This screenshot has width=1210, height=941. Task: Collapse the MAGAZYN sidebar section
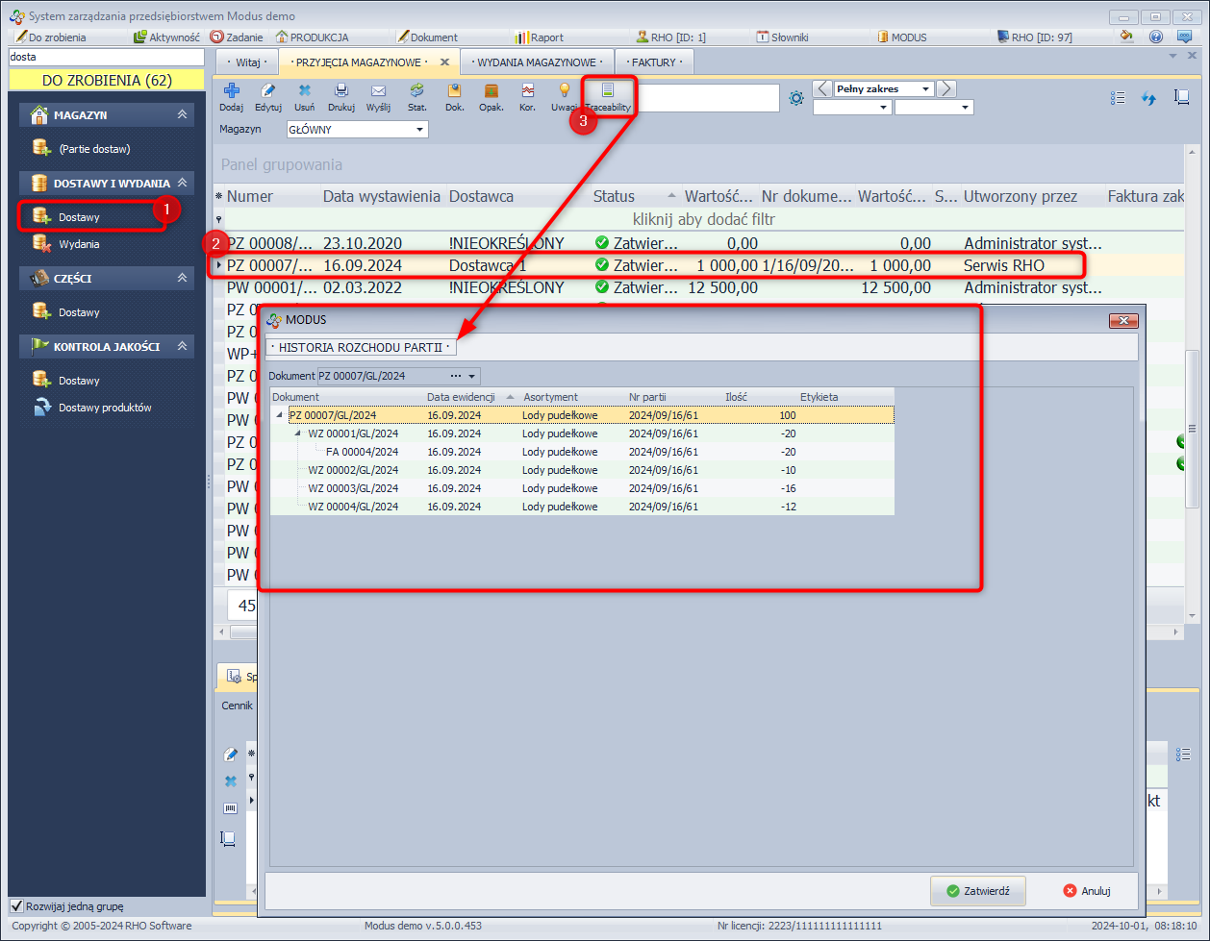coord(182,114)
